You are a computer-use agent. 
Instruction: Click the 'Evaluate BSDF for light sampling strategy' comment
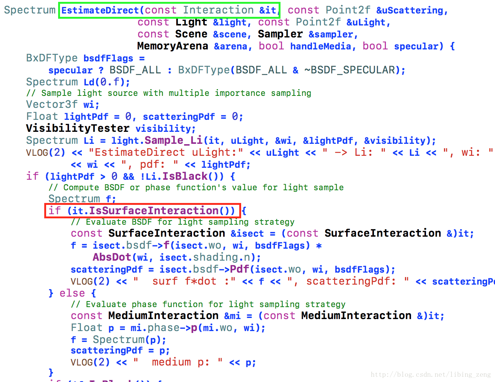(183, 222)
